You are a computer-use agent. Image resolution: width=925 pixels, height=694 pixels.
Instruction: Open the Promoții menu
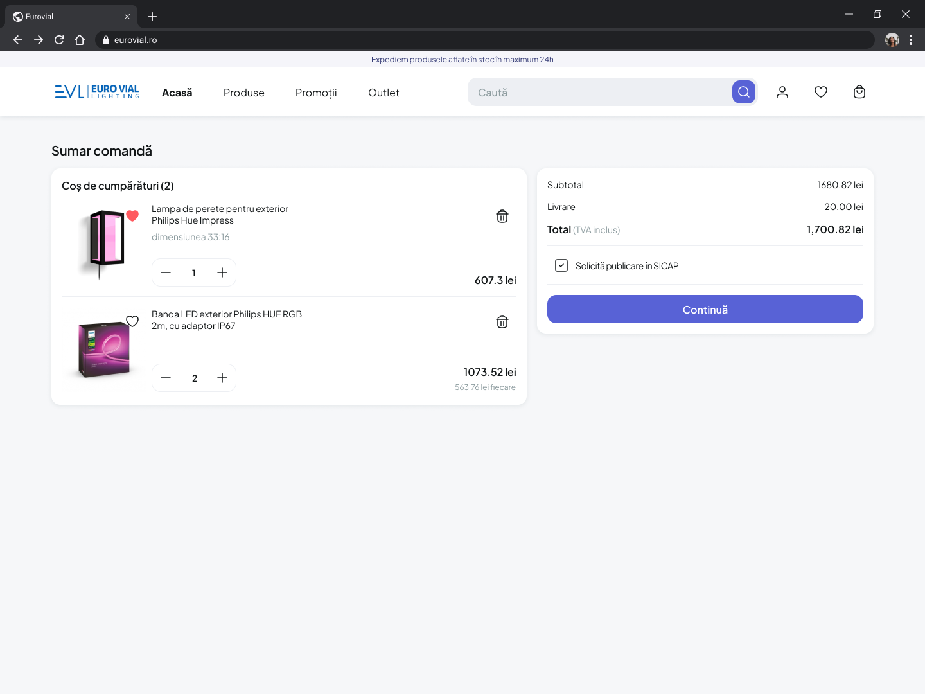[316, 93]
